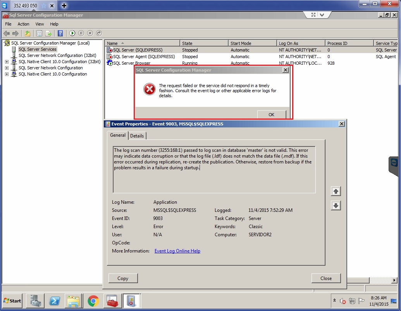This screenshot has height=311, width=401.
Task: Click the Start button
Action: click(12, 301)
